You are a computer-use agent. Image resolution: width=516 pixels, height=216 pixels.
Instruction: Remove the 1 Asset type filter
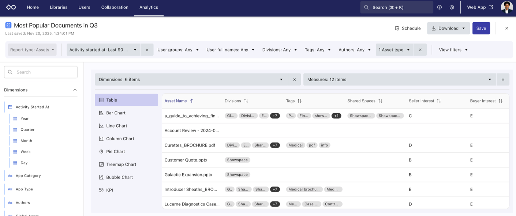tap(420, 50)
